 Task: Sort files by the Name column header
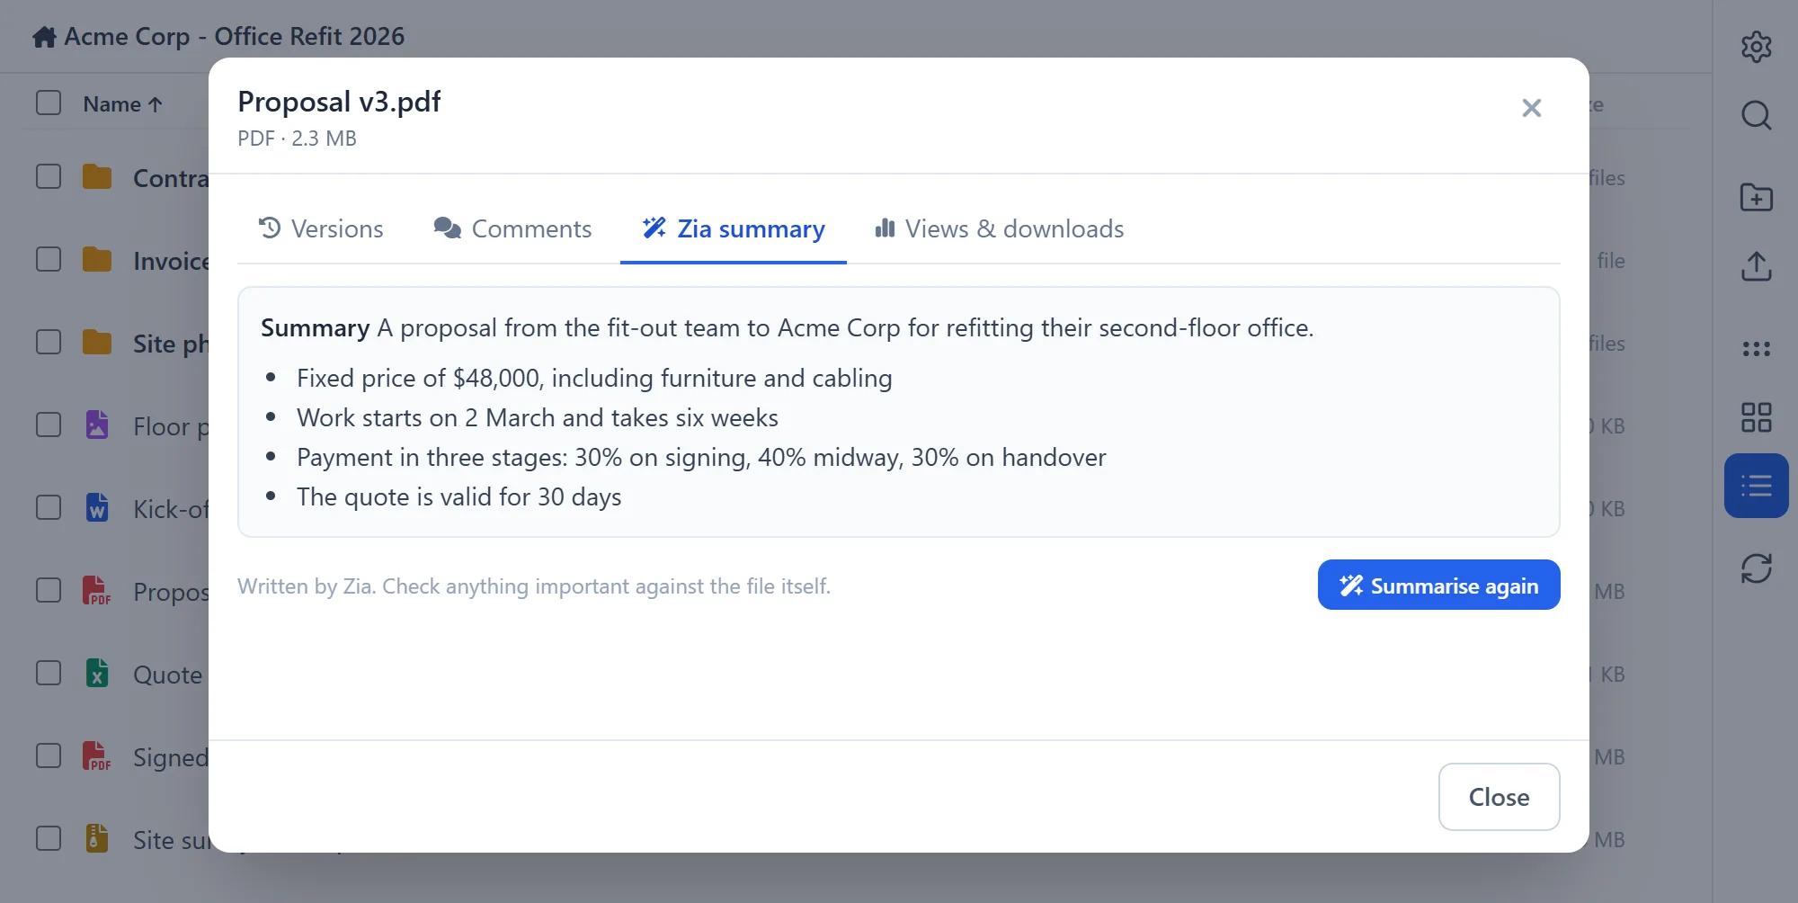point(122,104)
